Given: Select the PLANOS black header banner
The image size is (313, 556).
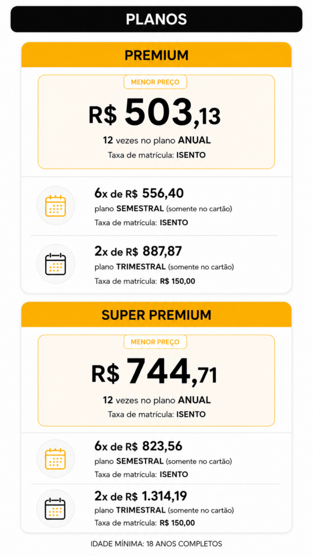Looking at the screenshot, I should [x=156, y=19].
